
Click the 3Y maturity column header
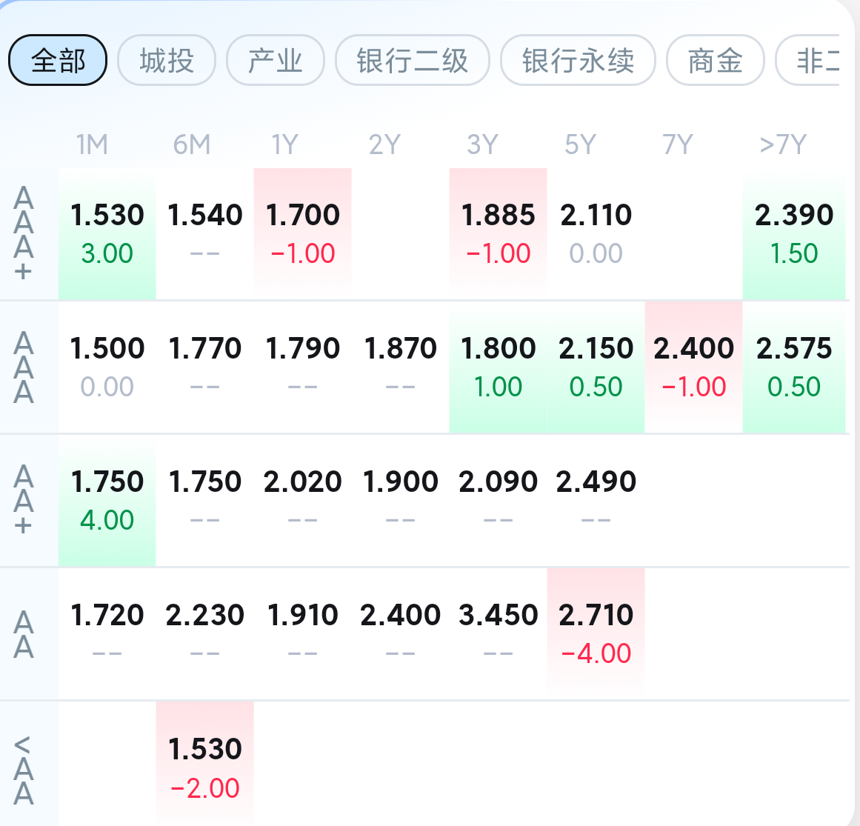(x=482, y=144)
